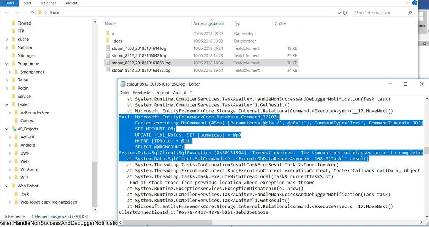Viewport: 429px width, 227px height.
Task: Click Editor vertical scrollbar thumb
Action: pos(426,151)
